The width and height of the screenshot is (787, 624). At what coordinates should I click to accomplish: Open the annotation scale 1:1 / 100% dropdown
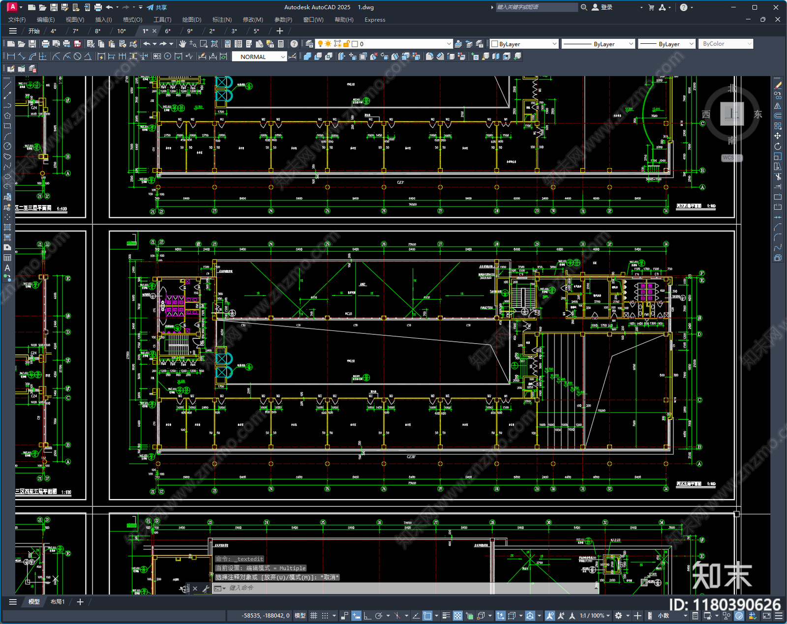pyautogui.click(x=594, y=616)
